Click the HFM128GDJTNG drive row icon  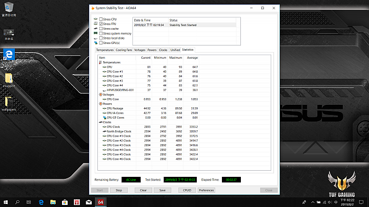point(105,90)
